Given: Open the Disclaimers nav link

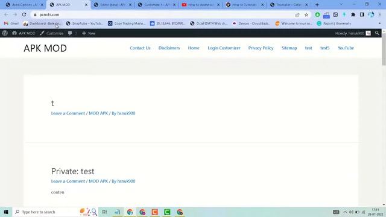Looking at the screenshot, I should (x=169, y=48).
